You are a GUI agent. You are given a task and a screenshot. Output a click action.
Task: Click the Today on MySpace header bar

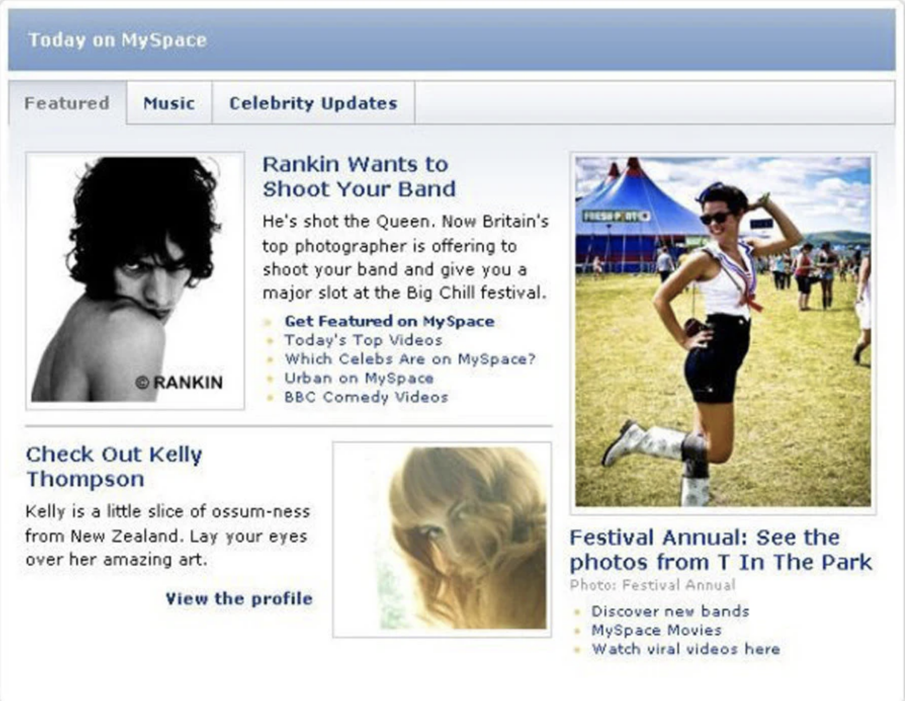pyautogui.click(x=452, y=40)
